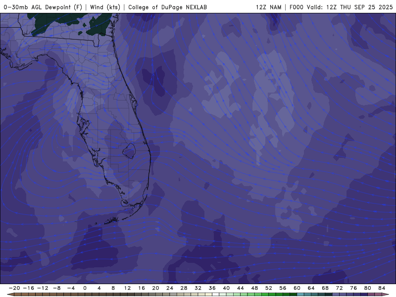Click Lake Okeechobee outline on the Florida map
The image size is (396, 297).
129,151
